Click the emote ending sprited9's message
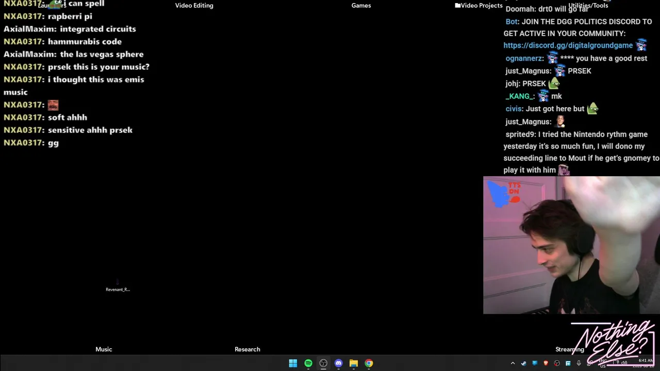This screenshot has width=660, height=371. pyautogui.click(x=564, y=170)
